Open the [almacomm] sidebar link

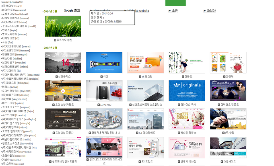(x=21, y=74)
